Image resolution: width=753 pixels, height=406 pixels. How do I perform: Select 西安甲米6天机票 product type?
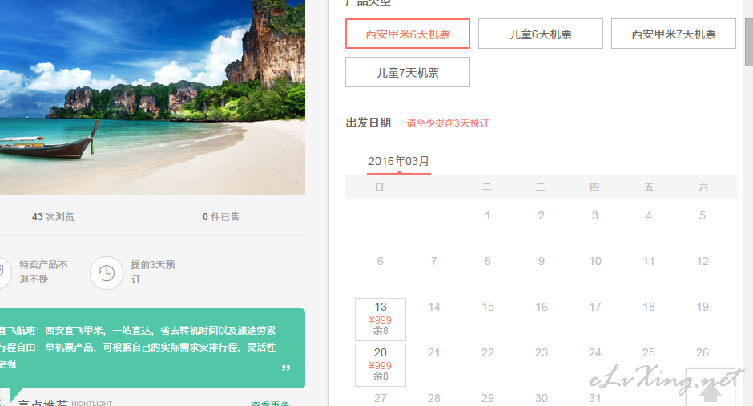tap(407, 34)
